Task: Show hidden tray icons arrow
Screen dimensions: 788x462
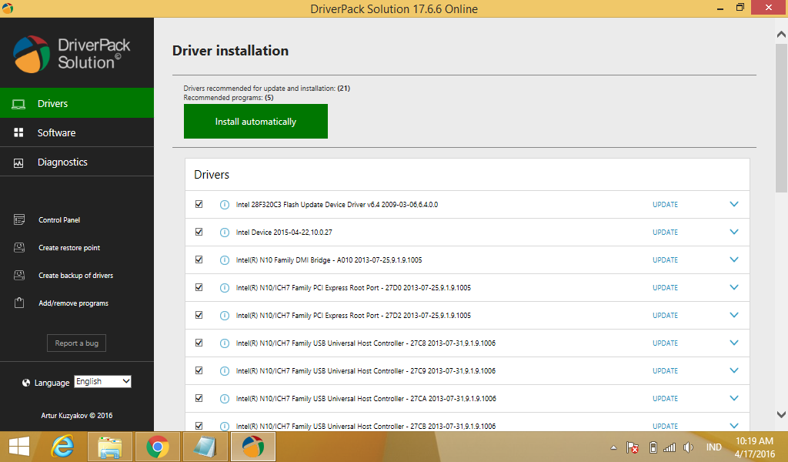Action: 613,447
